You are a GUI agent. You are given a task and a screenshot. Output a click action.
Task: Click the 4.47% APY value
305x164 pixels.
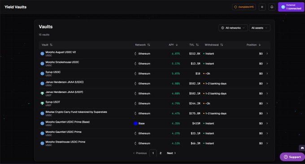click(176, 113)
